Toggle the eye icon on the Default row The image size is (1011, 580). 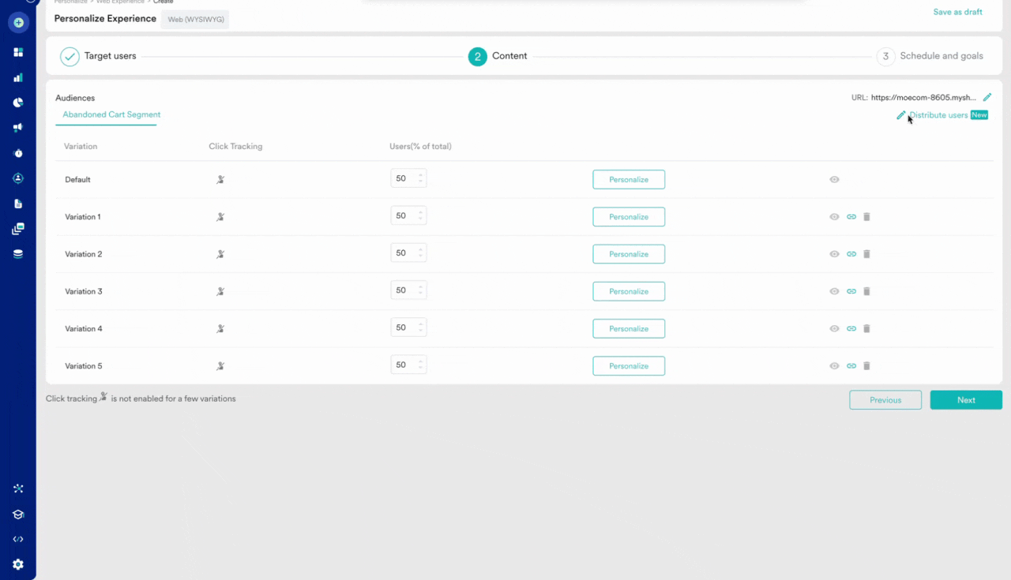(x=834, y=179)
